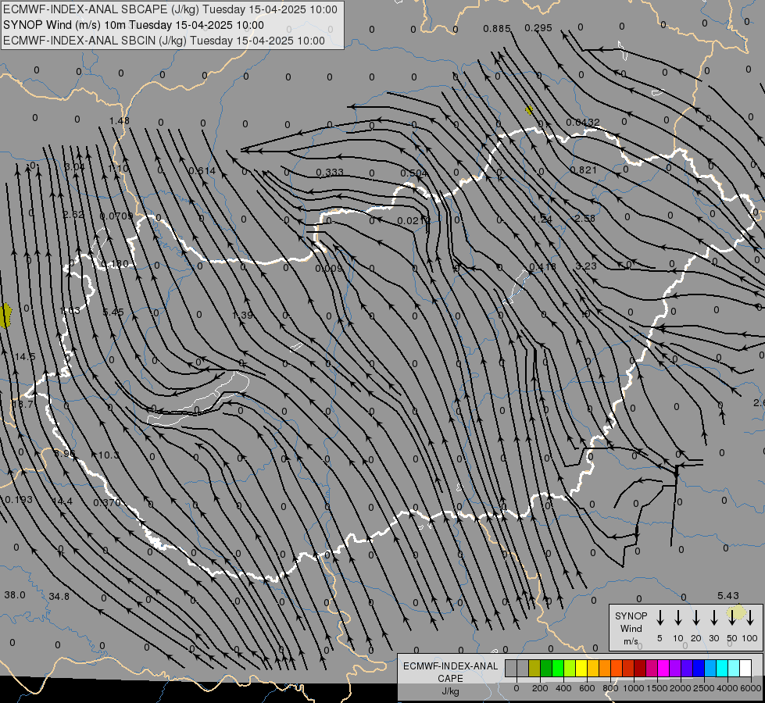Click the 0.009 grid value
The height and width of the screenshot is (703, 765).
(x=329, y=269)
